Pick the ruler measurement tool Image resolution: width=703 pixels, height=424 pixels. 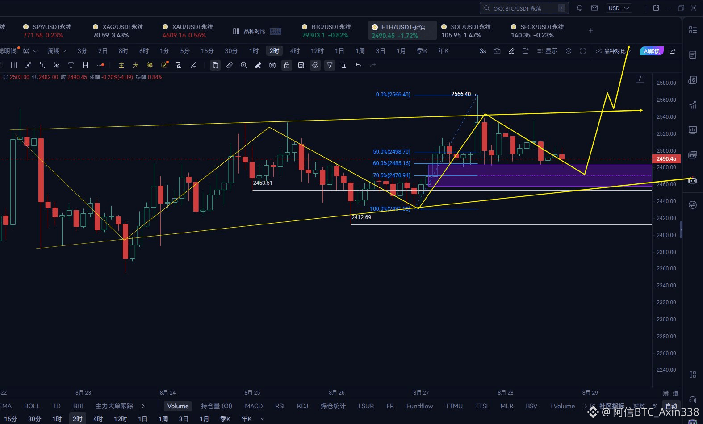[230, 65]
